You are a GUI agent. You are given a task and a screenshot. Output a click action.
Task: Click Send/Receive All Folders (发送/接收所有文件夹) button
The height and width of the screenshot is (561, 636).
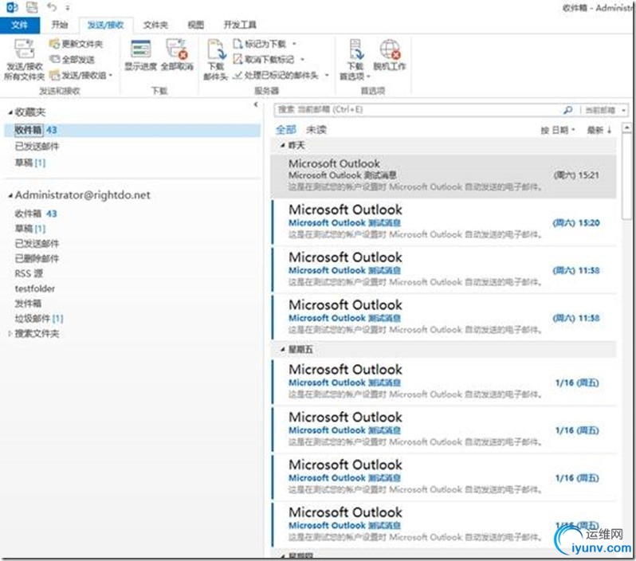(24, 60)
